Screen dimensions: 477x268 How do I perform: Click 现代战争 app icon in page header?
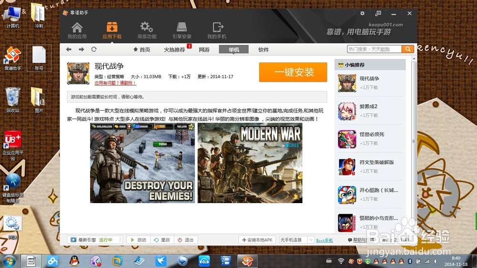pyautogui.click(x=78, y=73)
